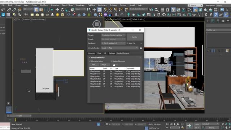Restrict axis to X

coord(206,15)
